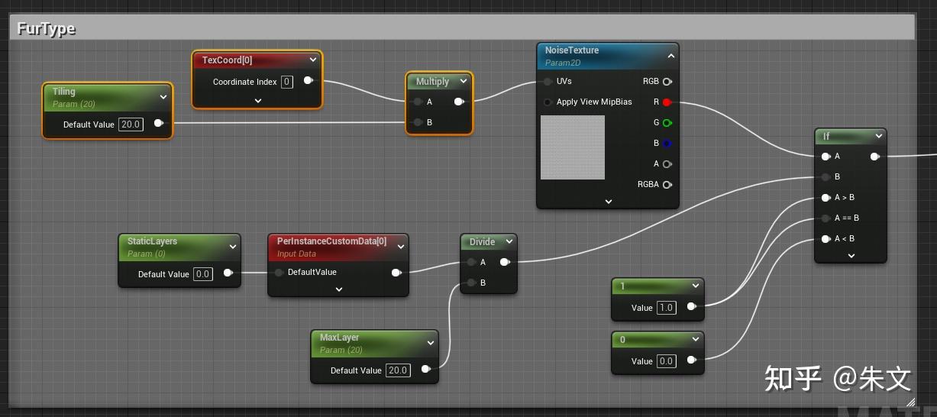This screenshot has width=937, height=417.
Task: Select the StaticLayers node by its title
Action: [x=152, y=241]
